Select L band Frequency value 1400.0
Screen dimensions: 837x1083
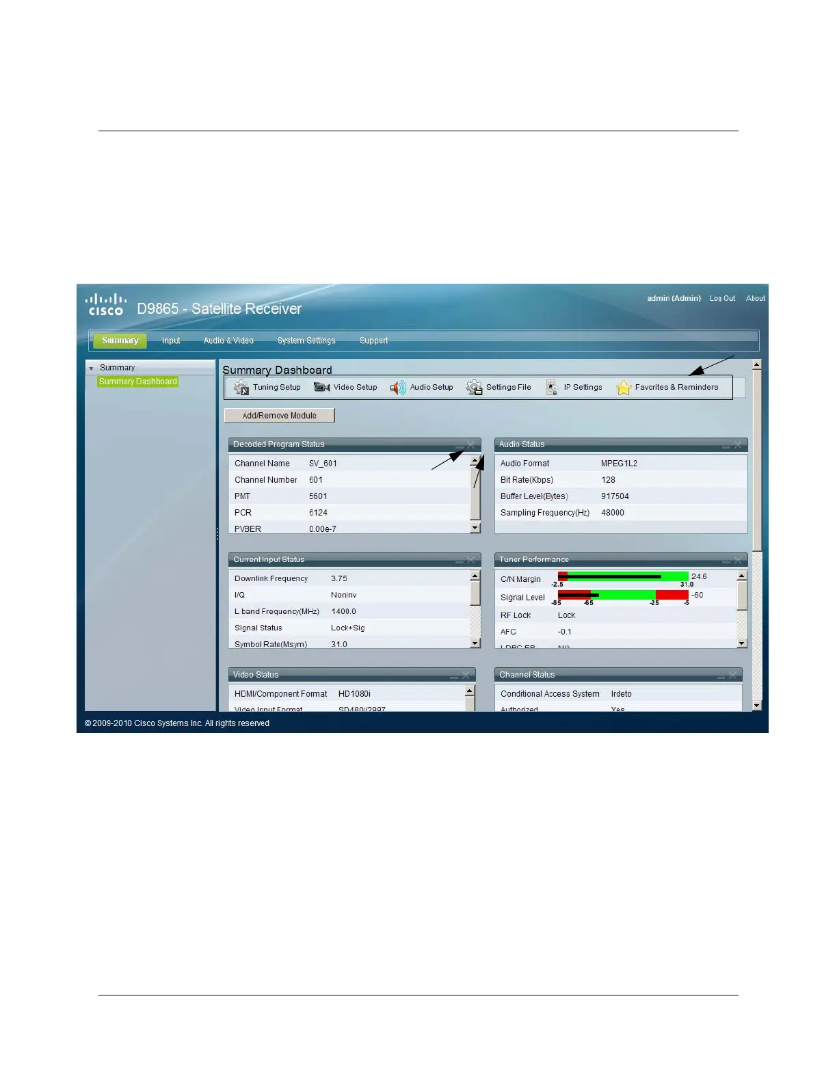coord(343,611)
